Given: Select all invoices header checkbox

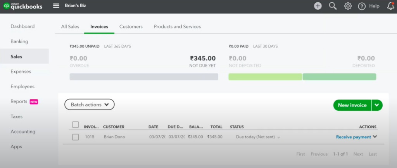Looking at the screenshot, I should coord(76,125).
